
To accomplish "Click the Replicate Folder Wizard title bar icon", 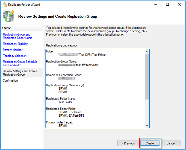I will pyautogui.click(x=4, y=5).
